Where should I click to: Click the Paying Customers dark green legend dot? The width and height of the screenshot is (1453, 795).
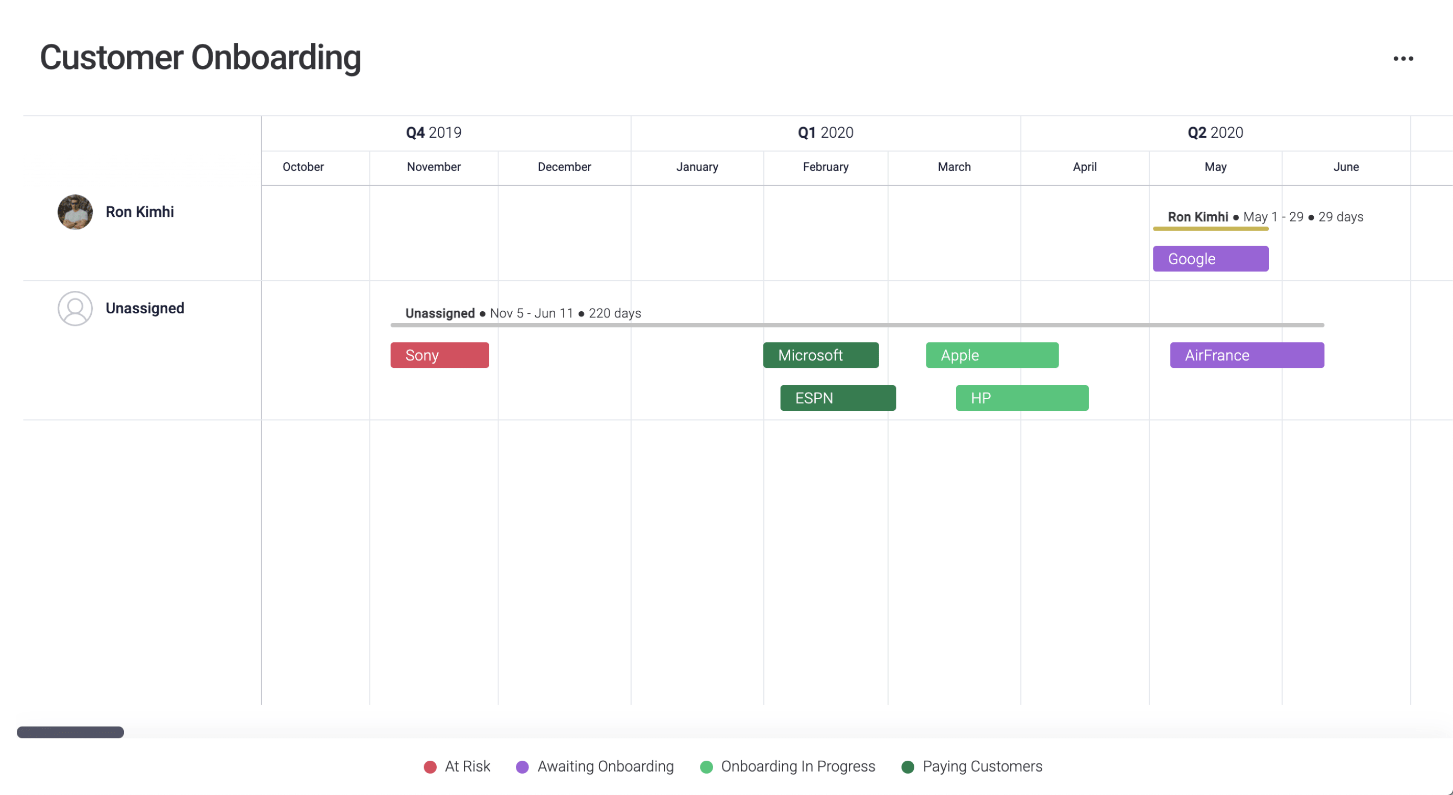click(x=908, y=766)
